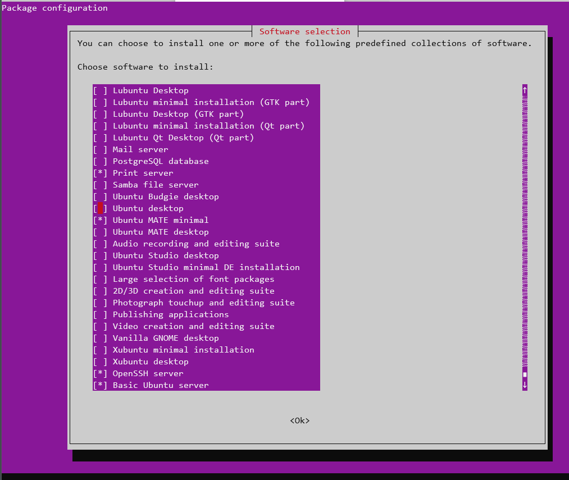
Task: Uncheck Ubuntu MATE minimal
Action: click(100, 220)
